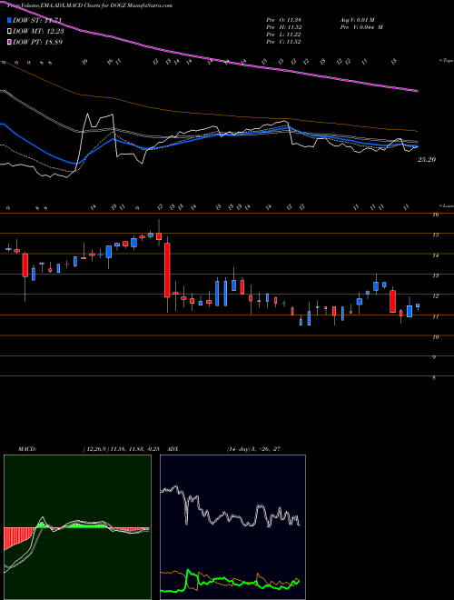Click the 11 price axis label
Screen dimensions: 454x600
(x=435, y=317)
